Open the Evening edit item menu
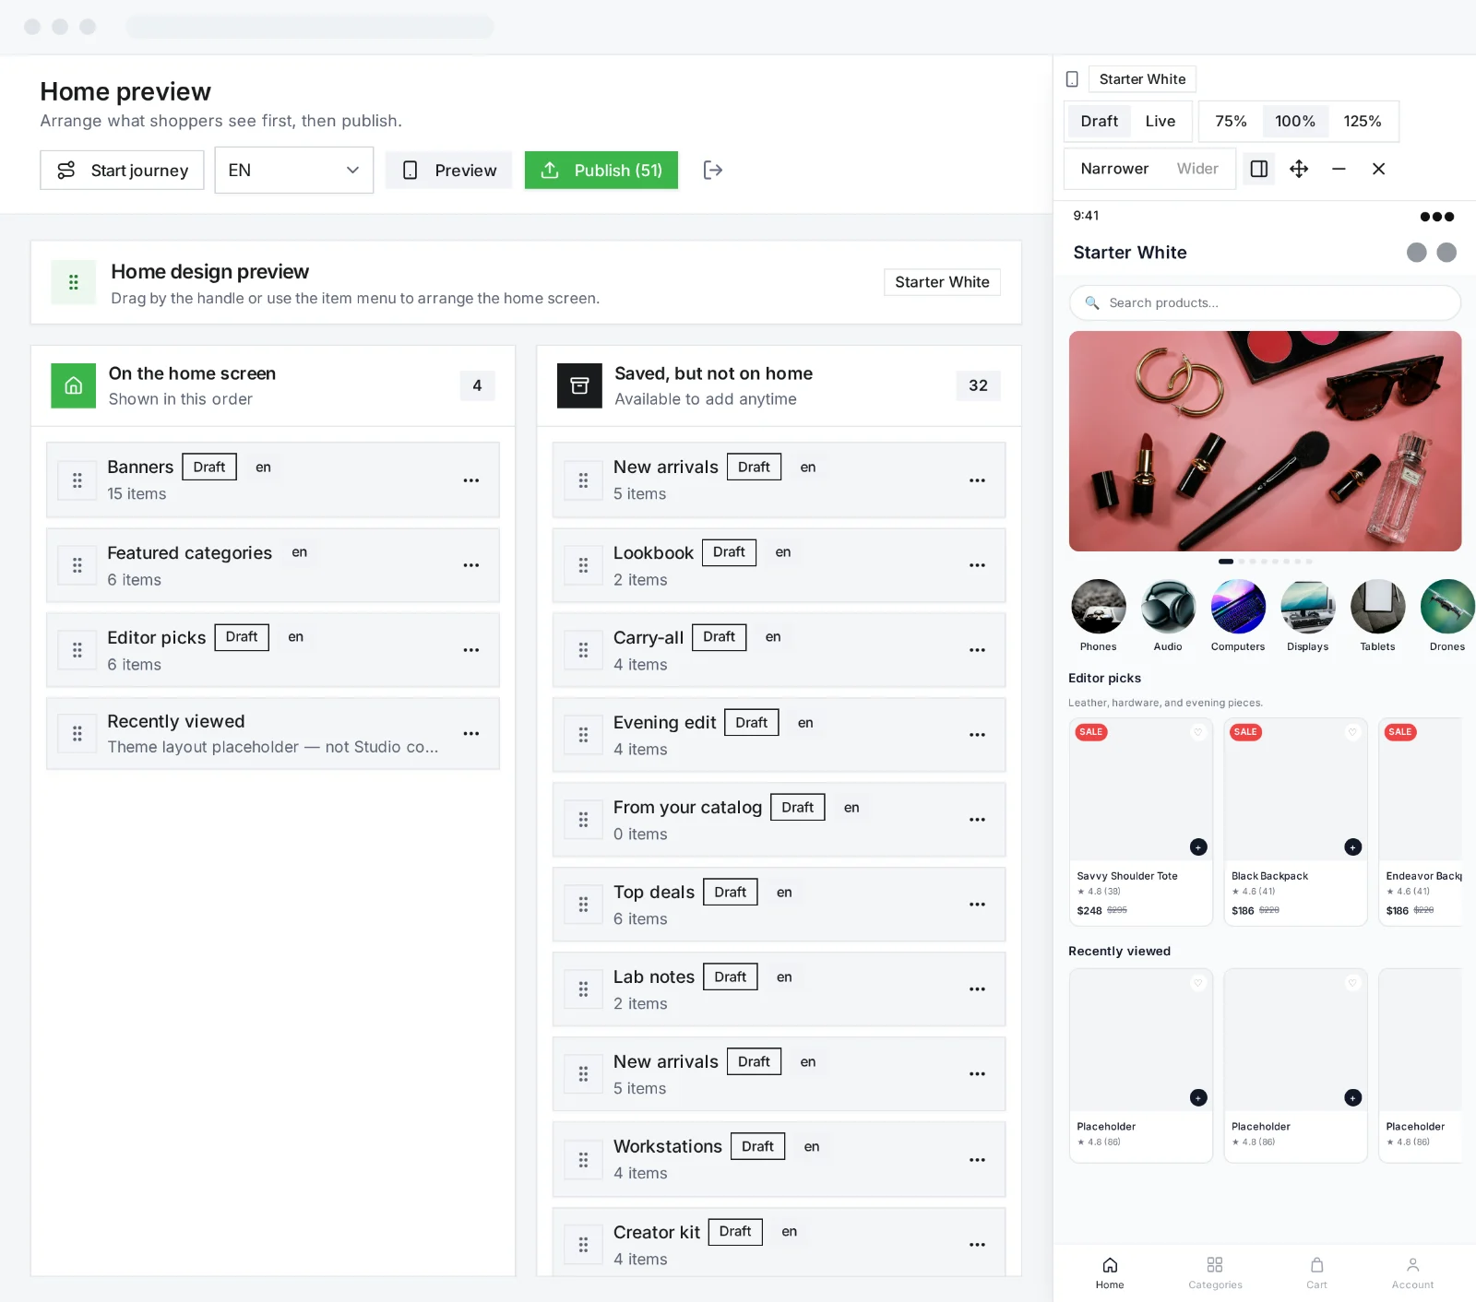 pos(977,735)
